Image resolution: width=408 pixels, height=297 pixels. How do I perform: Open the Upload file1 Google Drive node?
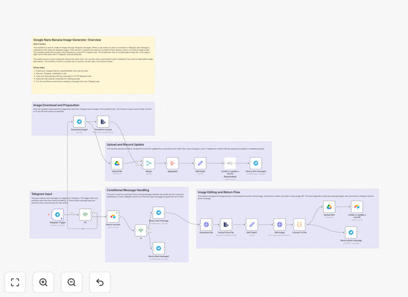pyautogui.click(x=329, y=207)
